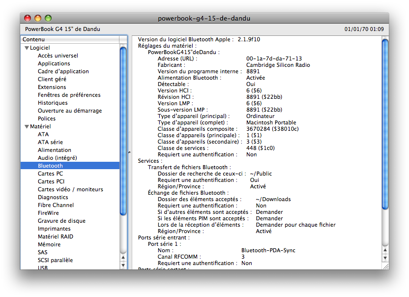Open Fenêtres de préférences entry

pos(69,95)
